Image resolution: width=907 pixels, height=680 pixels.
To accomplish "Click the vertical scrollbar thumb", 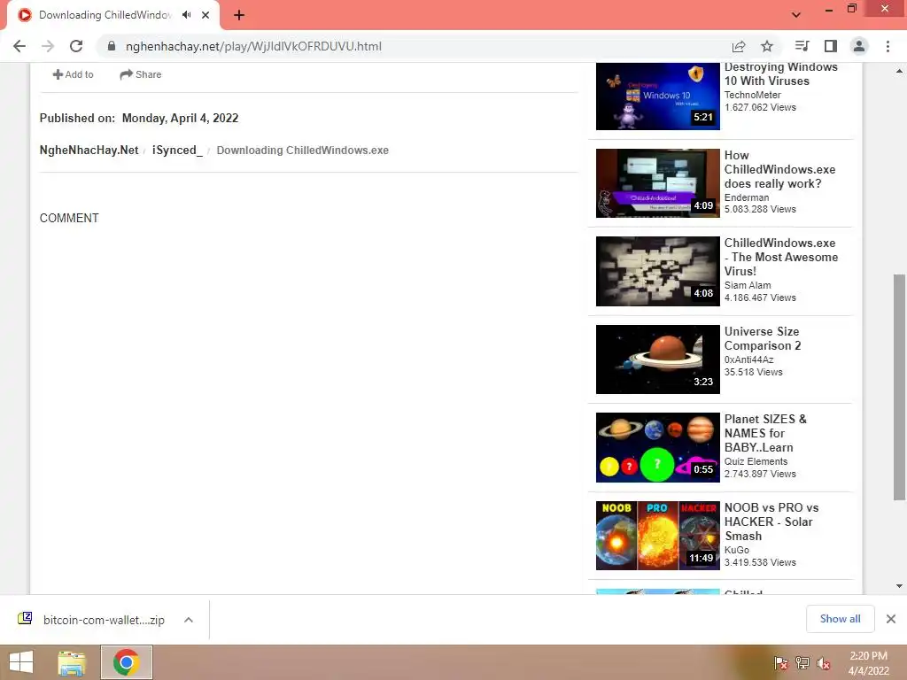I will [x=899, y=388].
